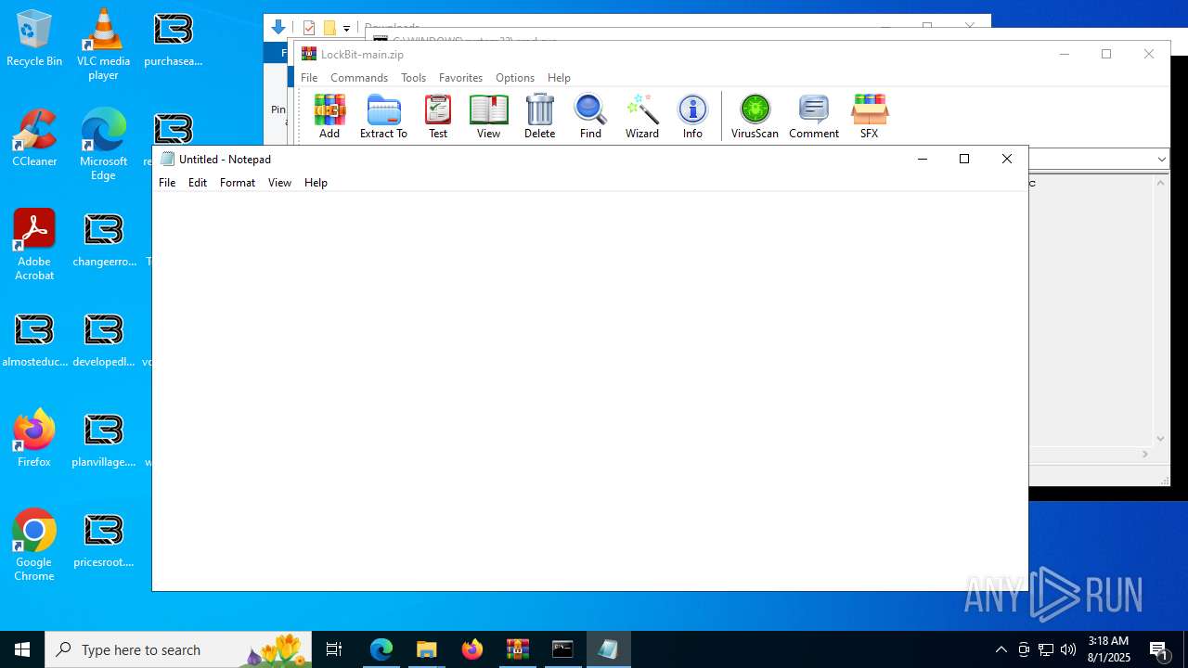Click the Delete trash icon in WinRAR

pyautogui.click(x=539, y=116)
